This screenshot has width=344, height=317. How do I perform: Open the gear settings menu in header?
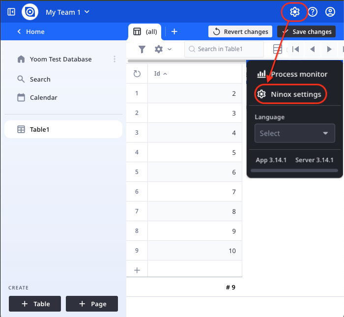(x=295, y=12)
